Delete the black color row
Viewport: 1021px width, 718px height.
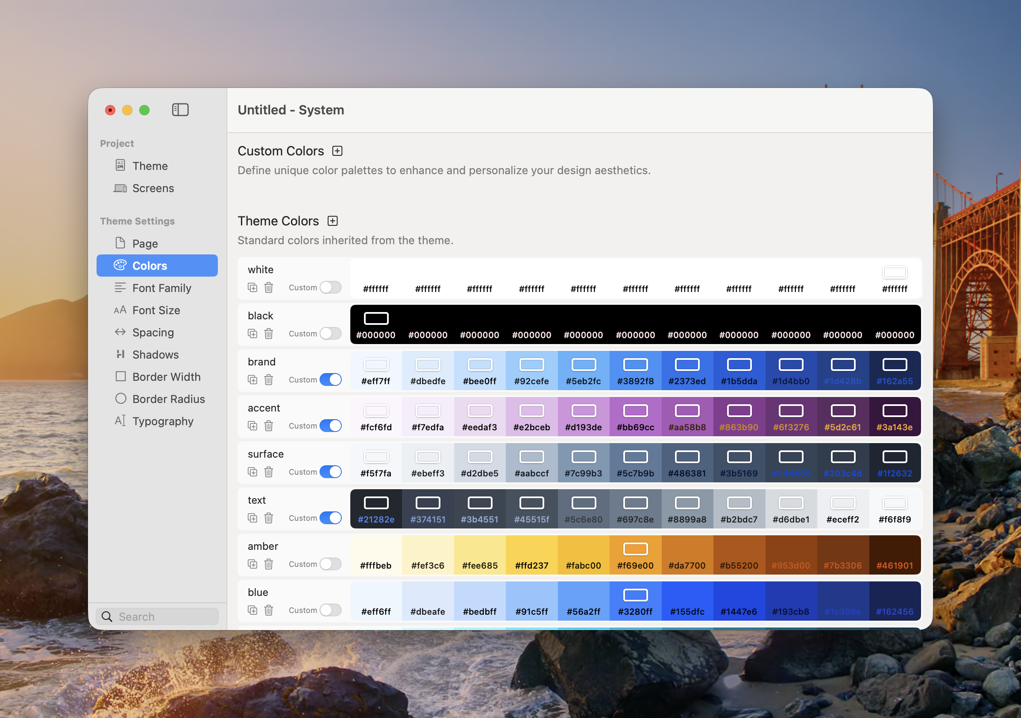click(269, 334)
